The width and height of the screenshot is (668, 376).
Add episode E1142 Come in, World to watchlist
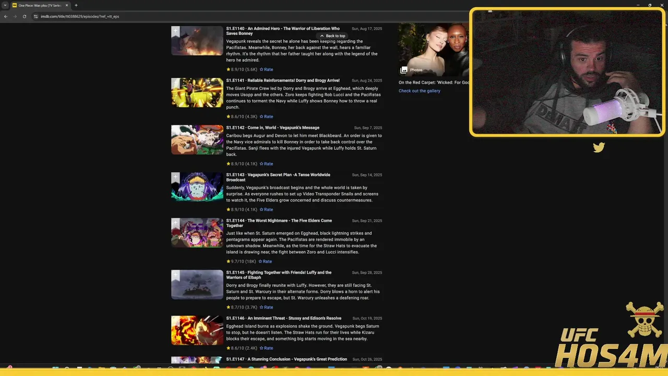pos(176,131)
